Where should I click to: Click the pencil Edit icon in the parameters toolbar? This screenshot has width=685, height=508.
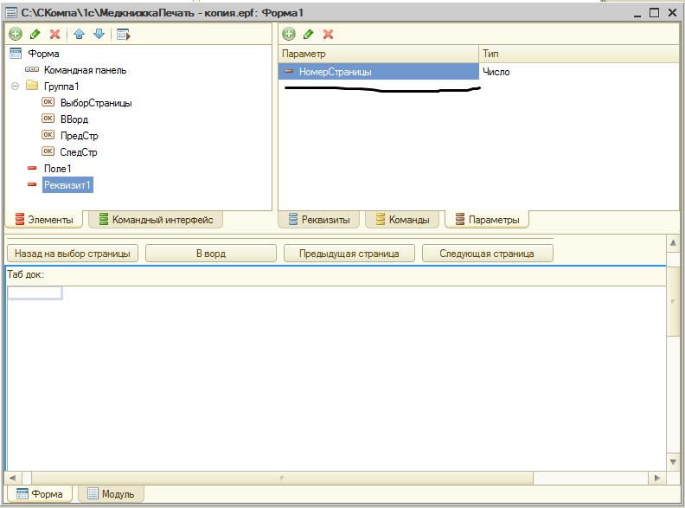tap(309, 35)
